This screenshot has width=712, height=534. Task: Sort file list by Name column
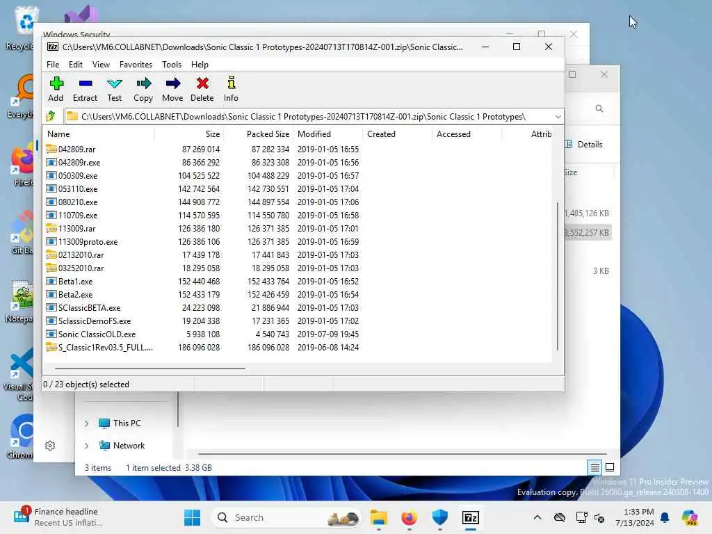click(99, 134)
